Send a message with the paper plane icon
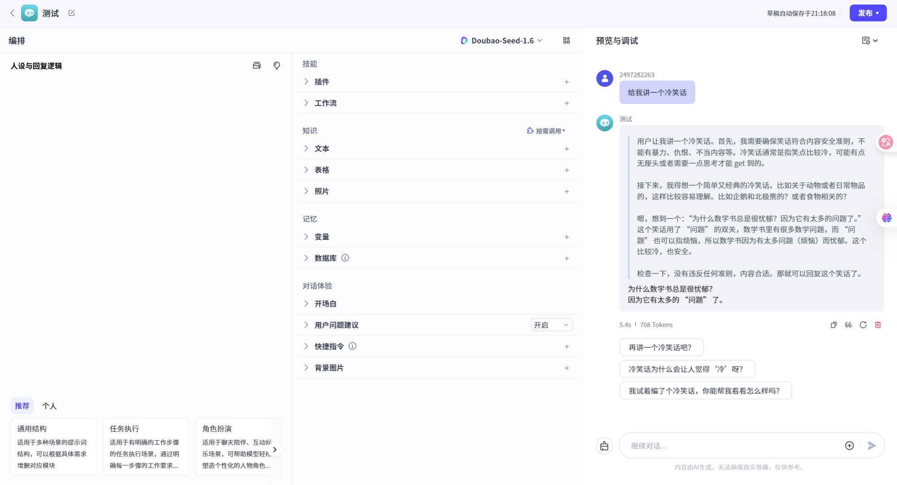 click(872, 446)
